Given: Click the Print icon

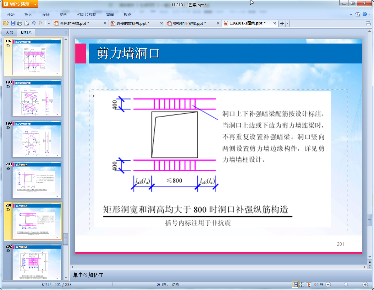Looking at the screenshot, I should [x=20, y=23].
